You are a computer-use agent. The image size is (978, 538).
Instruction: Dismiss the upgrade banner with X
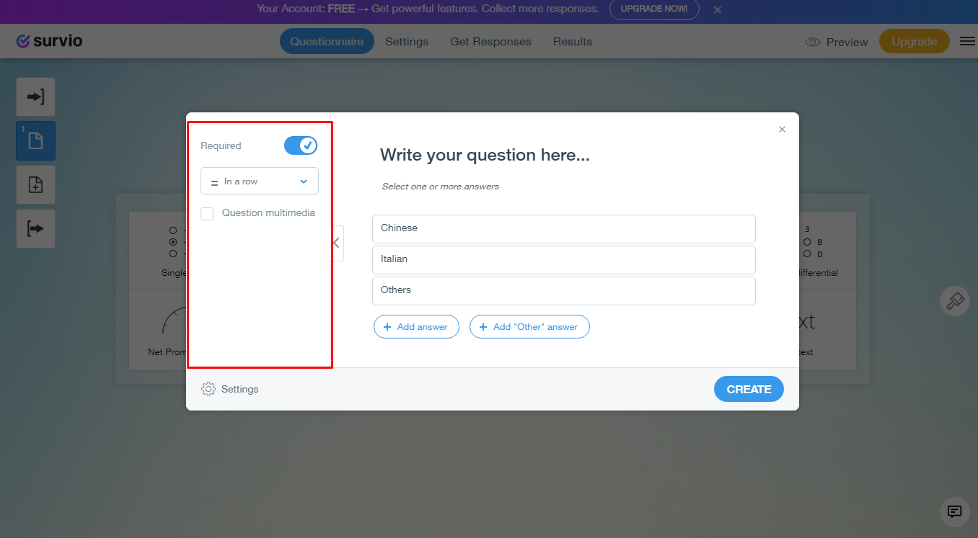[x=718, y=10]
